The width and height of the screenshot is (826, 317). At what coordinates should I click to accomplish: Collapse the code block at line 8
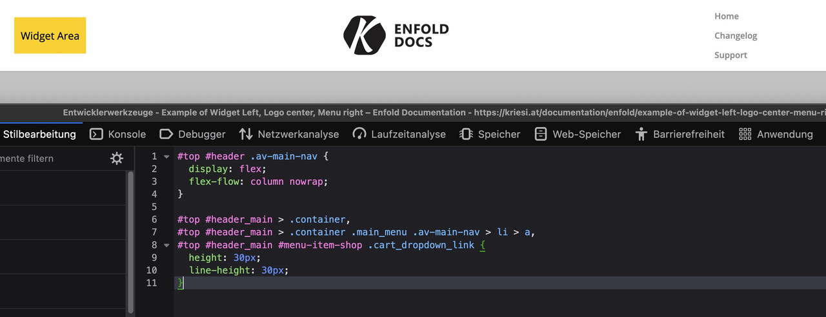[x=166, y=245]
